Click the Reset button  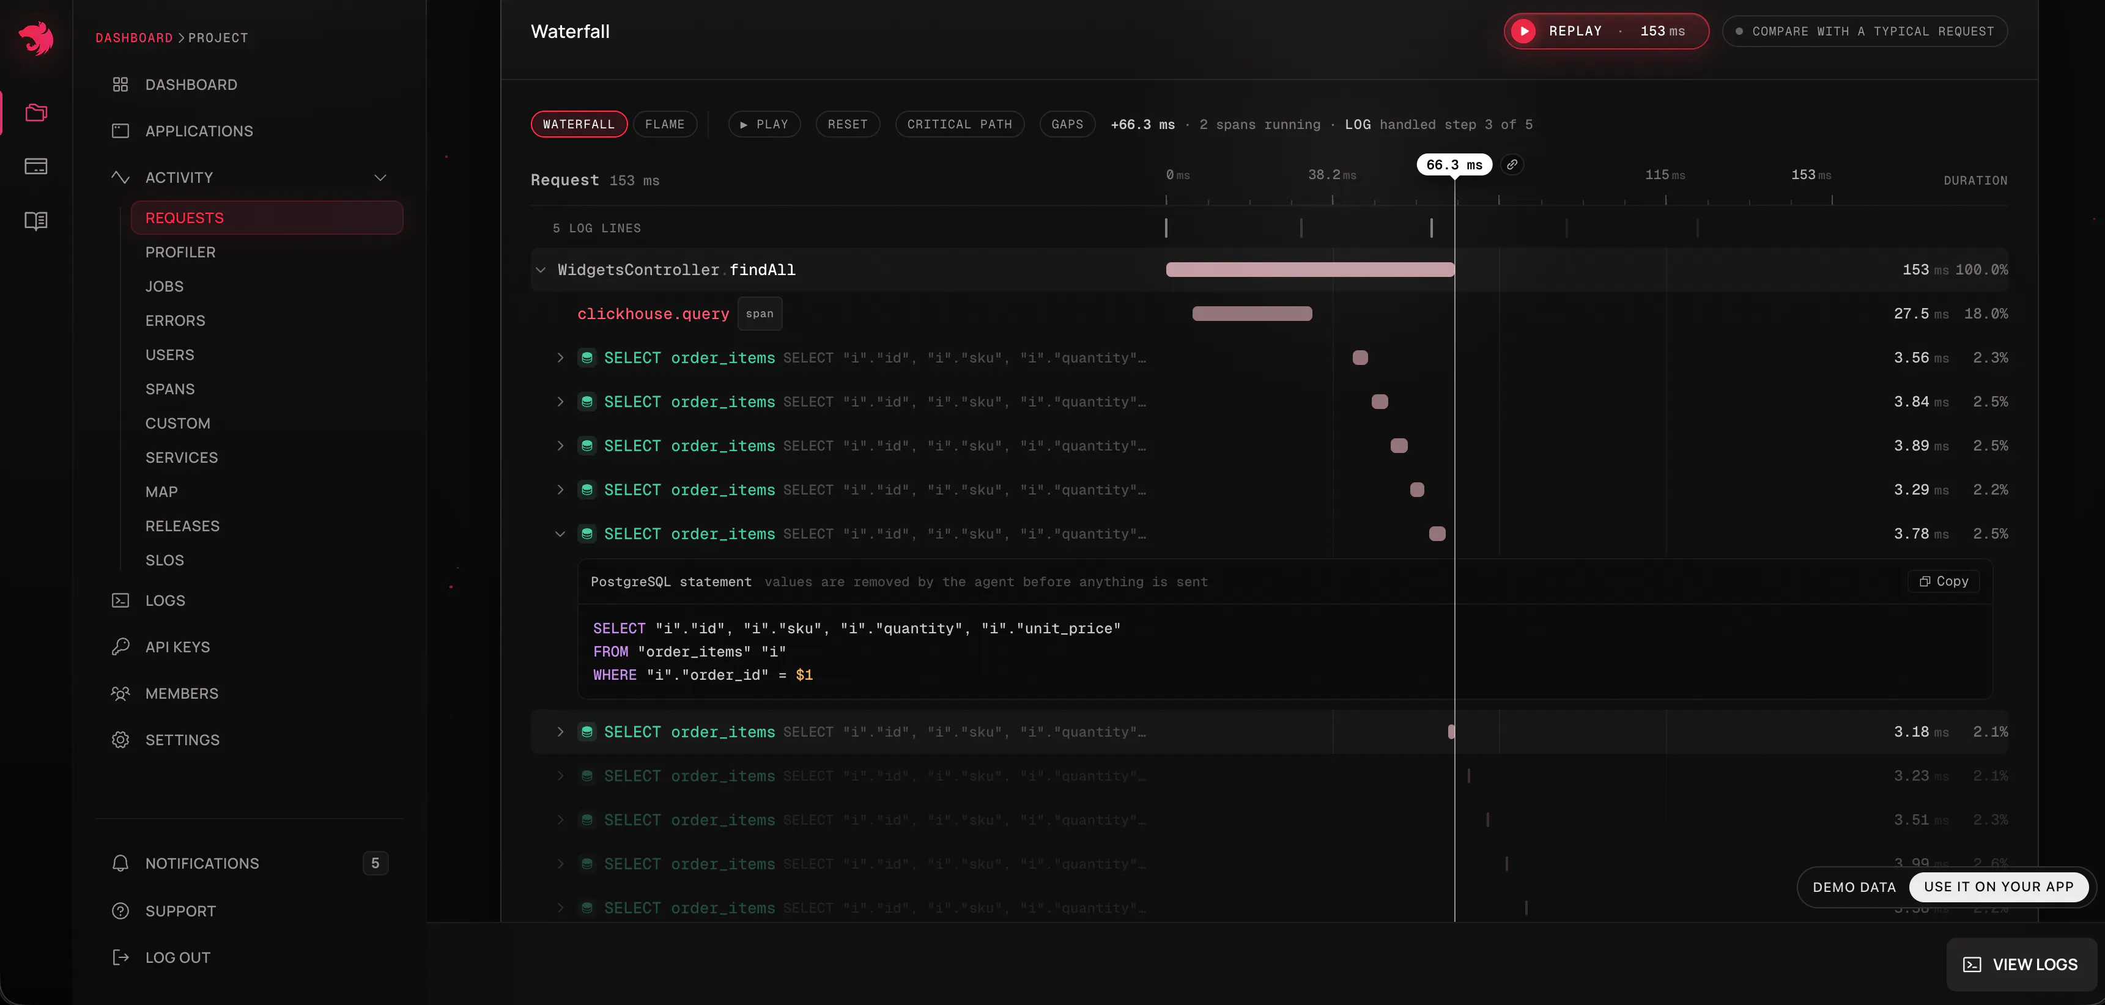(848, 124)
